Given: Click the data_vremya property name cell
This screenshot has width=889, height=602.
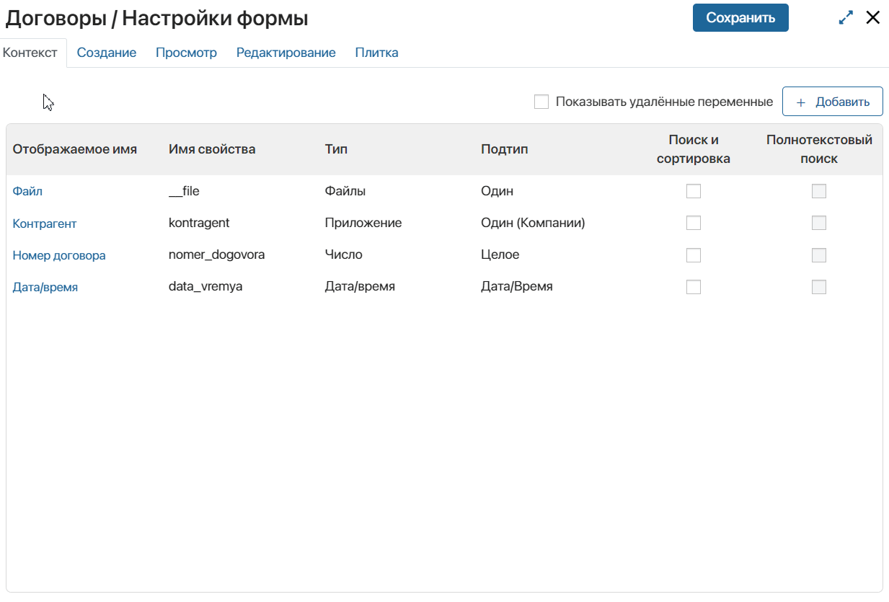Looking at the screenshot, I should [205, 286].
